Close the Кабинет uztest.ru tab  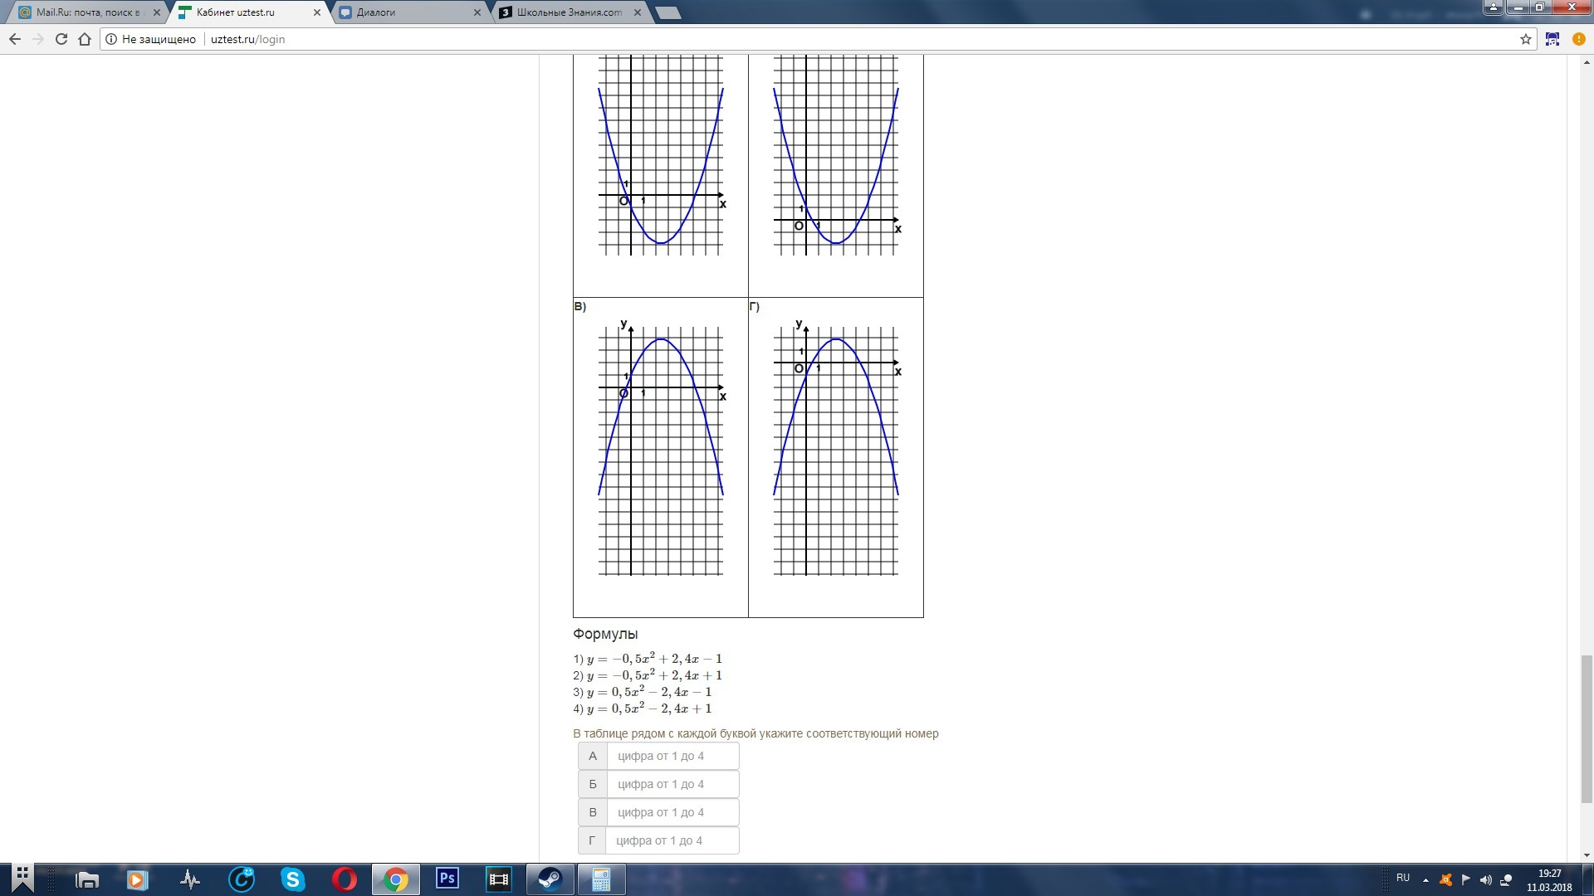click(x=317, y=12)
